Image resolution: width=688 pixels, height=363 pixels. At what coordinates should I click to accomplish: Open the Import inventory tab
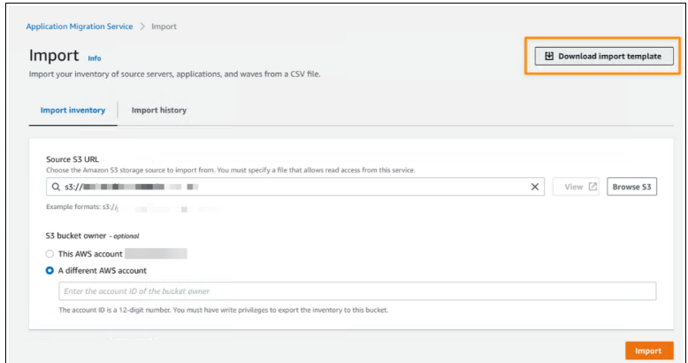click(73, 111)
